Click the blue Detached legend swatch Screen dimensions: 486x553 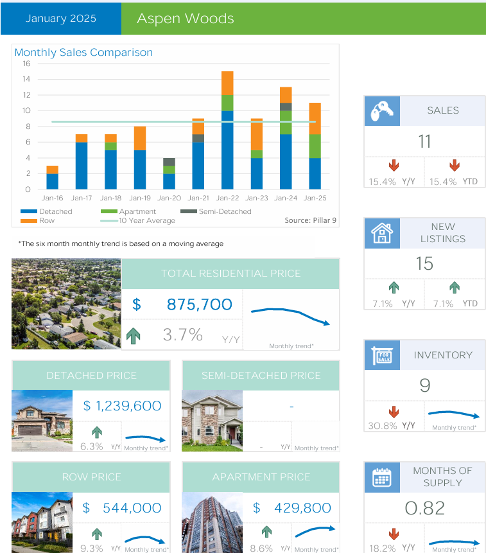[x=28, y=211]
